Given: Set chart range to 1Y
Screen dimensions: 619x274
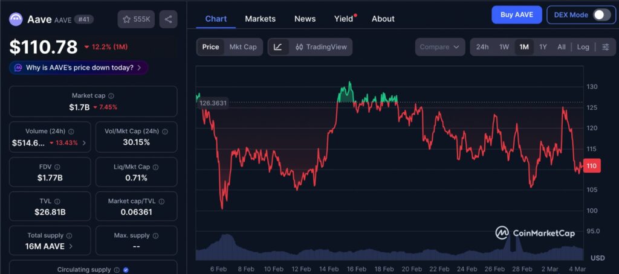Looking at the screenshot, I should pyautogui.click(x=543, y=47).
